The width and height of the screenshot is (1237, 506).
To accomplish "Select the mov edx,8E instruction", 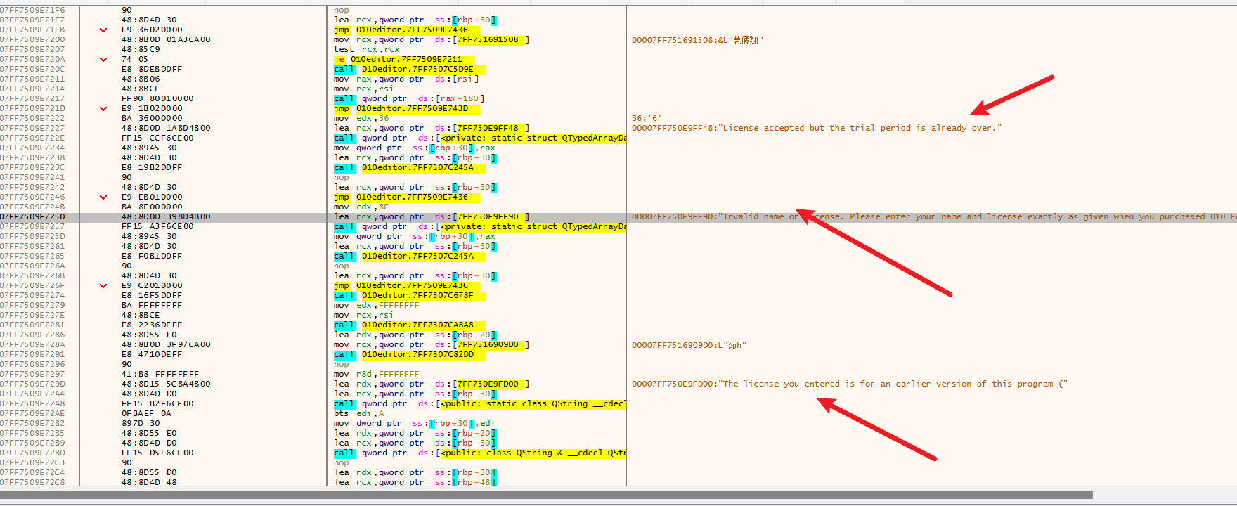I will (361, 207).
